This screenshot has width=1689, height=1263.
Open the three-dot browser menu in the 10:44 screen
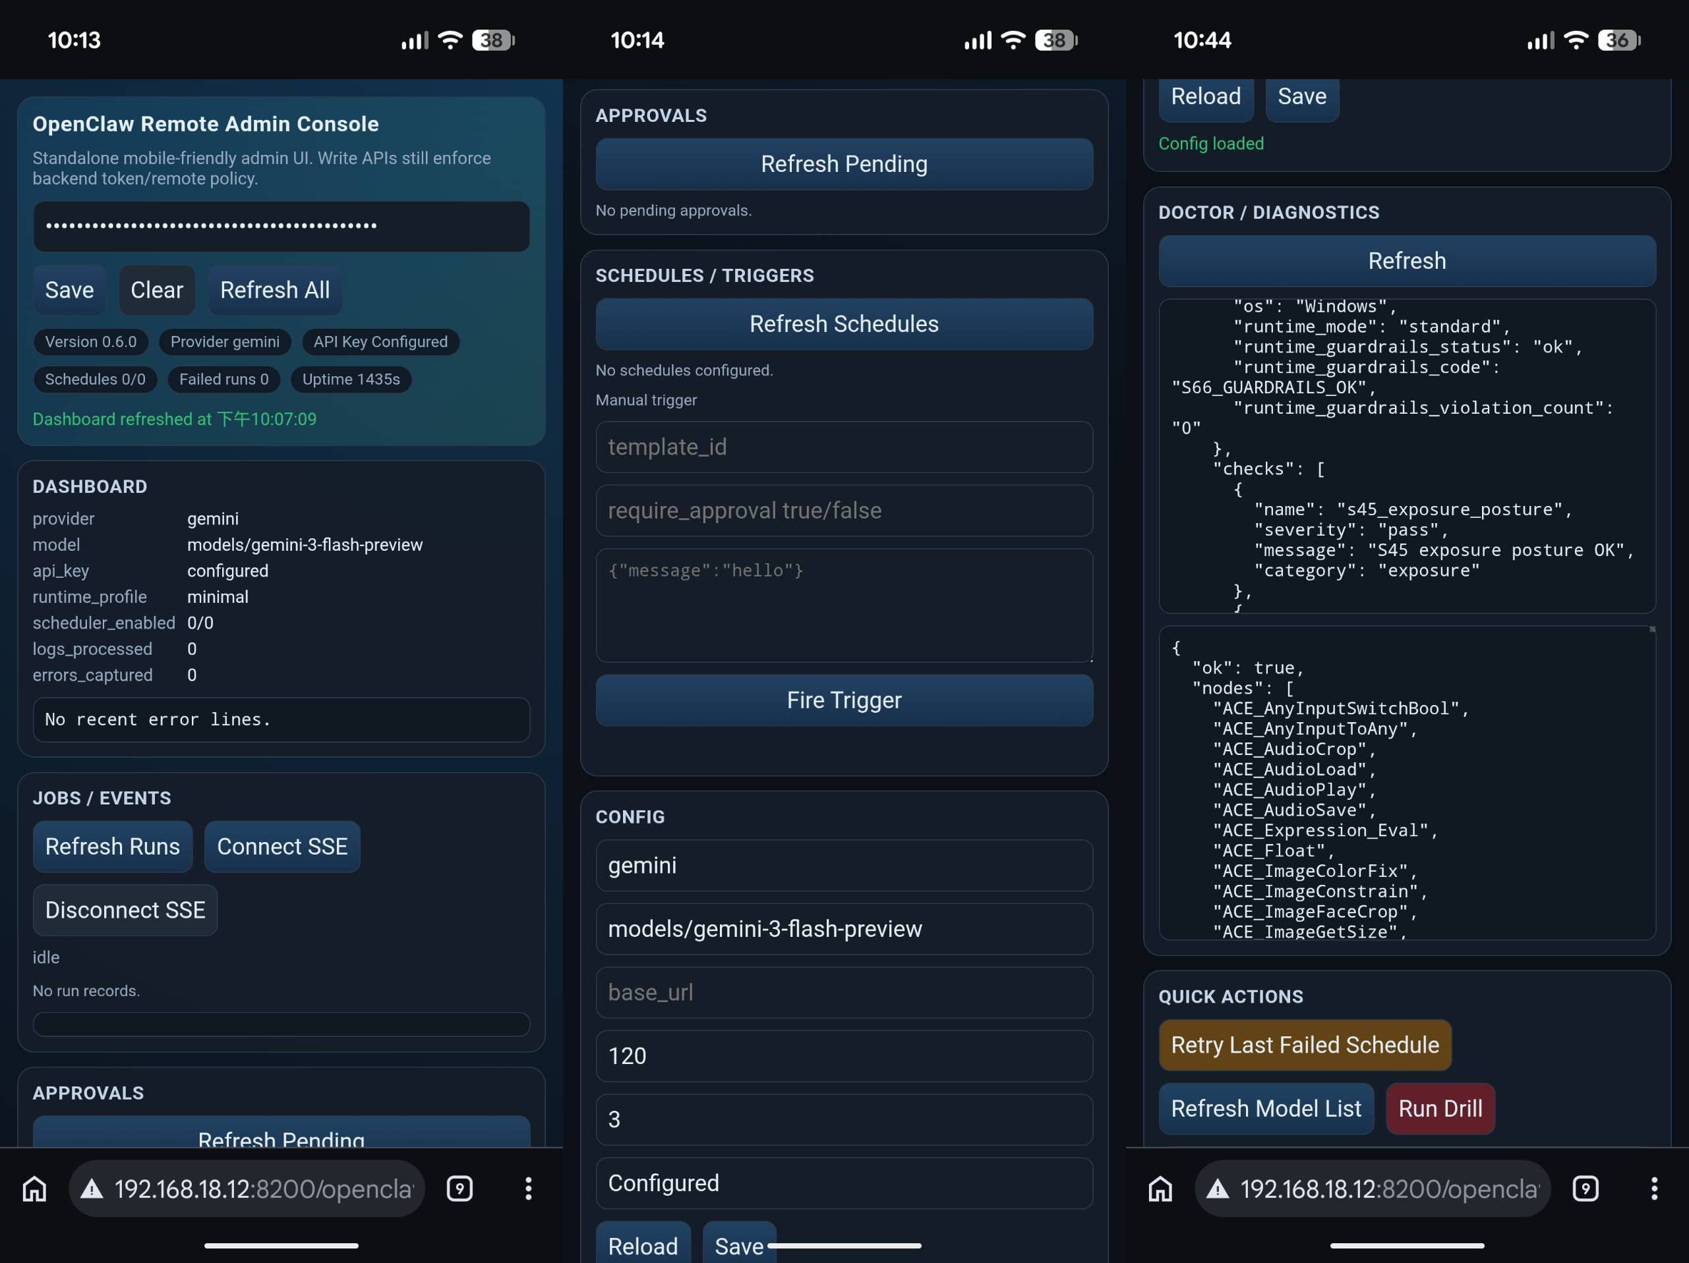point(1654,1188)
